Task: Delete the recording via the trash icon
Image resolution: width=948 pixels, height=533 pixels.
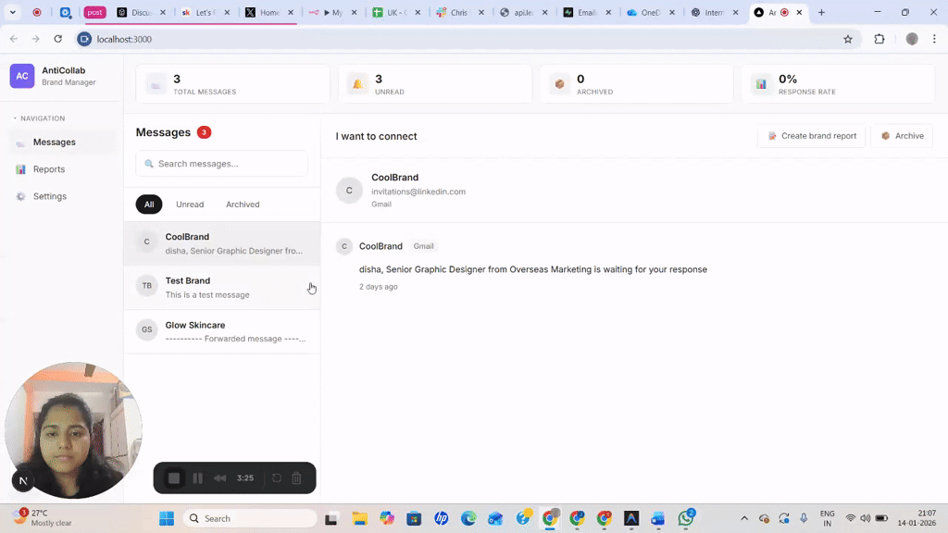Action: coord(296,477)
